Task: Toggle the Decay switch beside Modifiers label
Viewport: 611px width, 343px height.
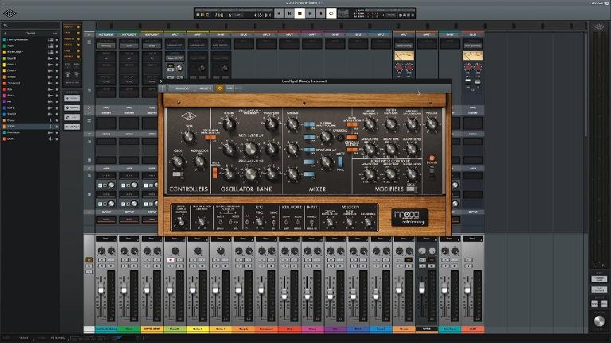Action: pos(411,189)
